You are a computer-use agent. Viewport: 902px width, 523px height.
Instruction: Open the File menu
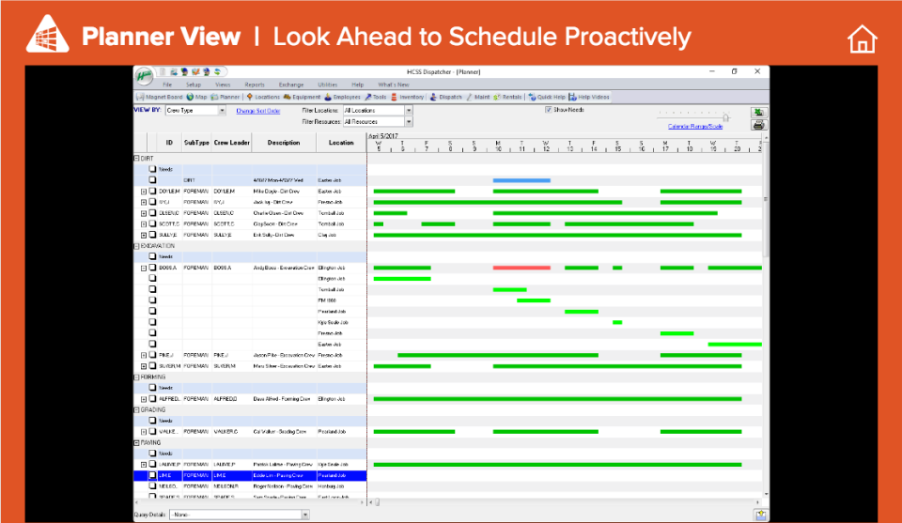[167, 85]
